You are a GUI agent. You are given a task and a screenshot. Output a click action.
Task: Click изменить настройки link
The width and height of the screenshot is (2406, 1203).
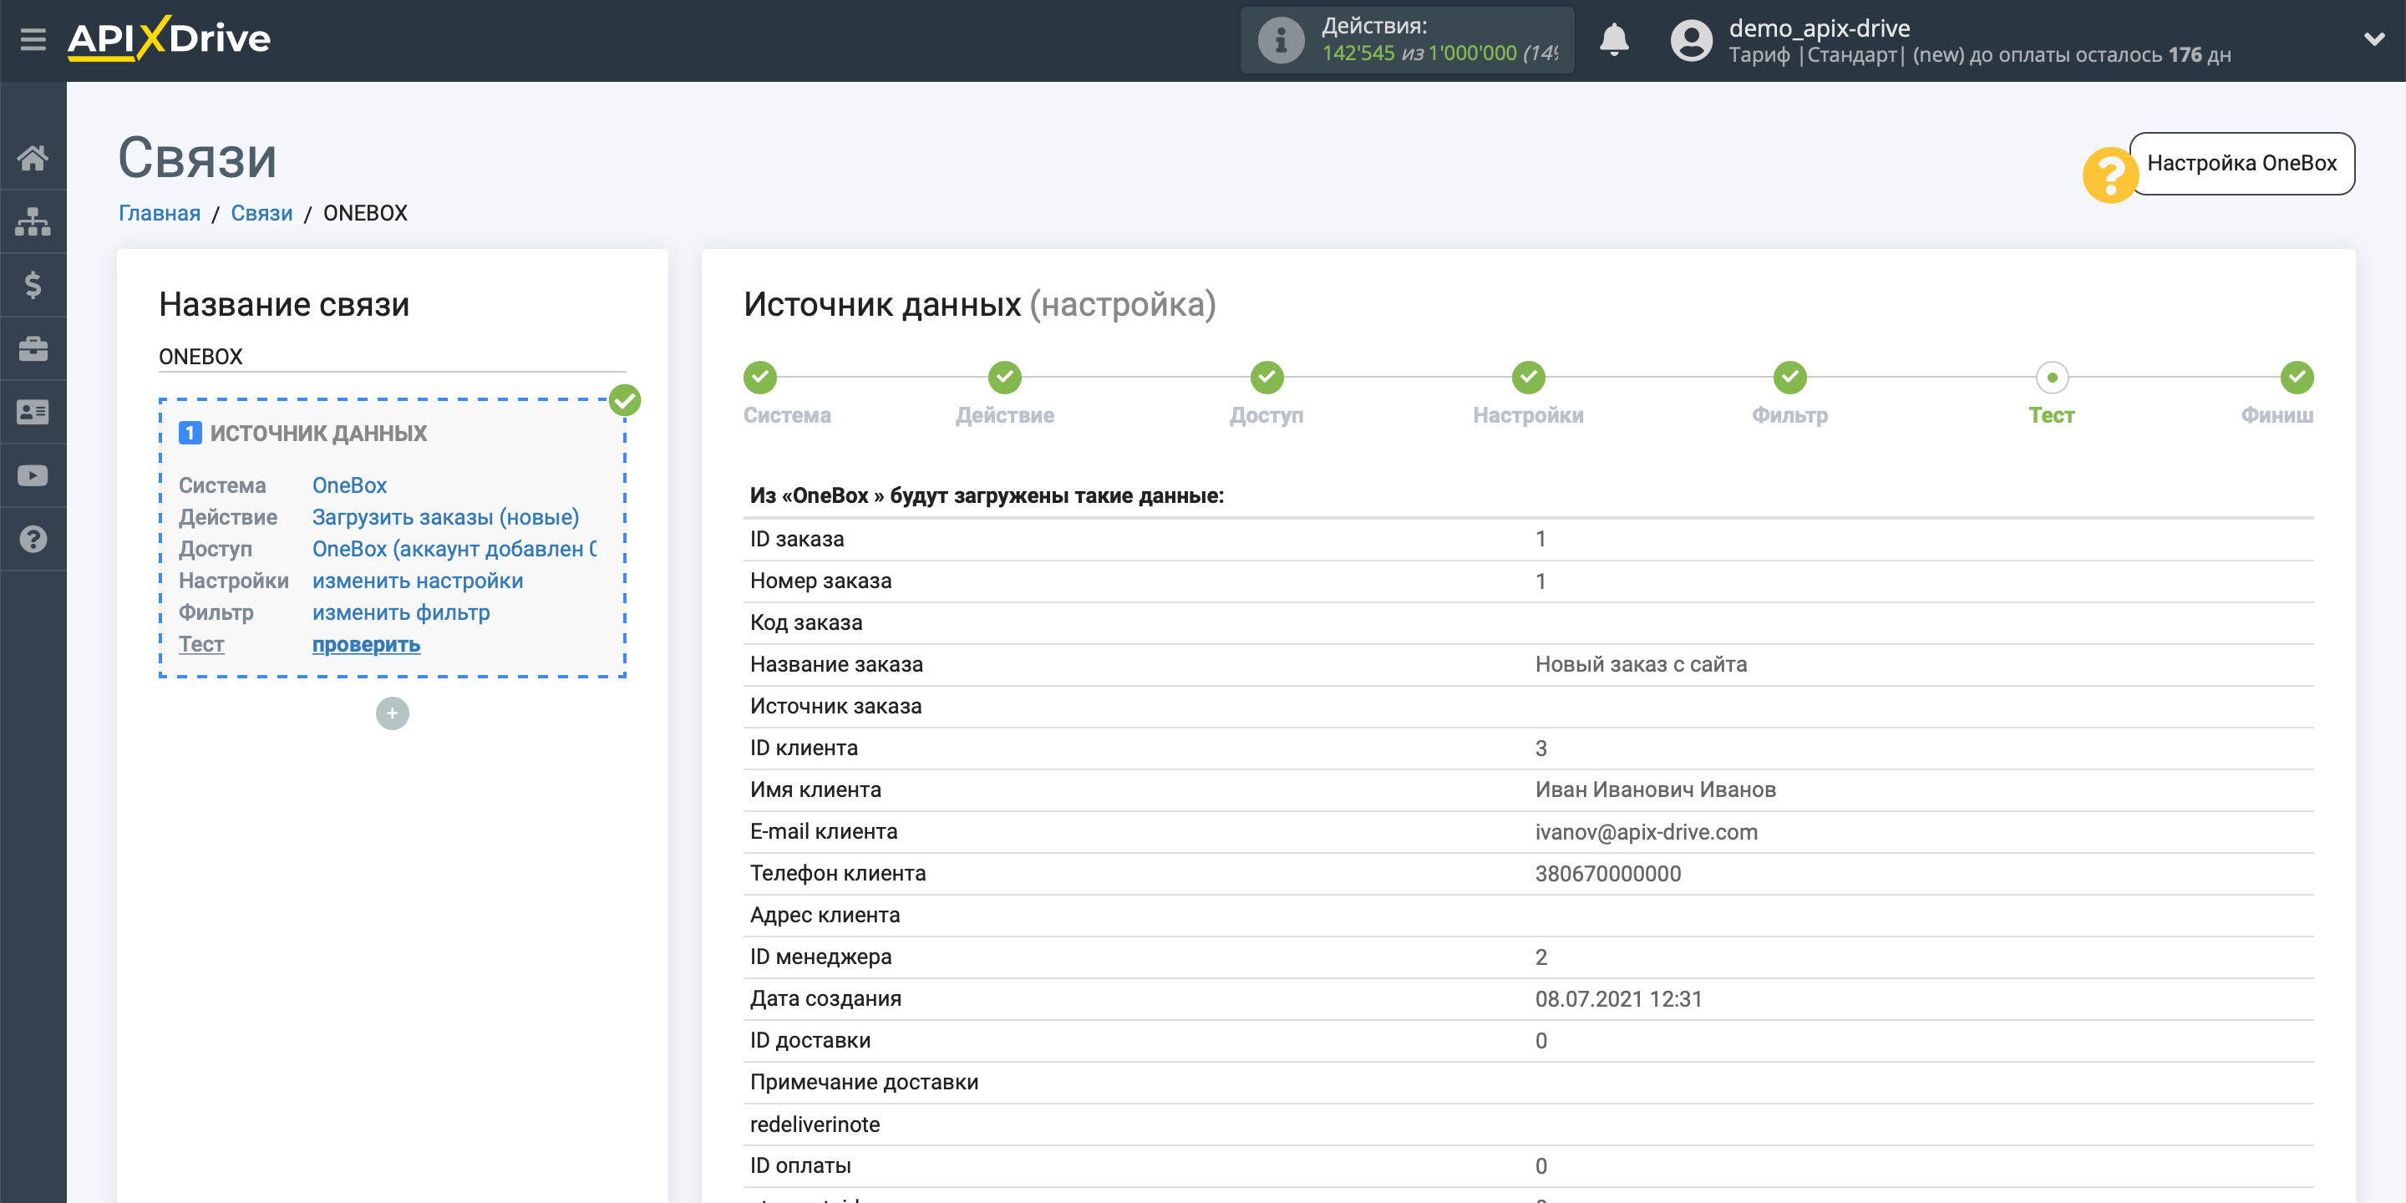(x=418, y=580)
